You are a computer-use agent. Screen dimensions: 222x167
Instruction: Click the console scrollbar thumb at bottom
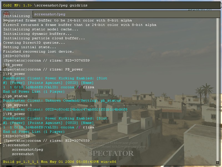pyautogui.click(x=218, y=162)
